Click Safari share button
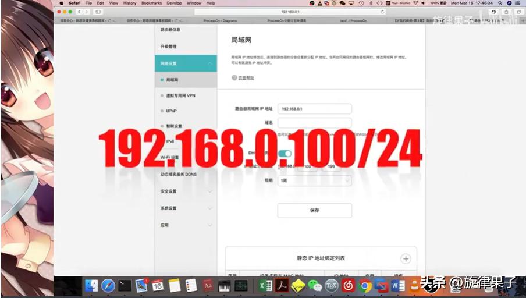The width and height of the screenshot is (526, 298). point(506,12)
